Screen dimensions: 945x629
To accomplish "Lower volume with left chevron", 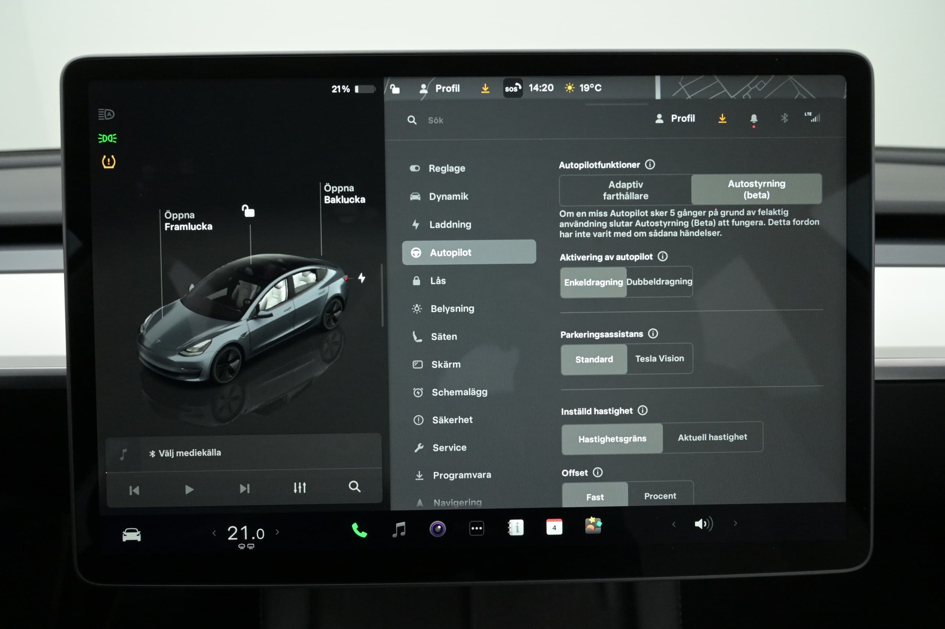I will (674, 524).
